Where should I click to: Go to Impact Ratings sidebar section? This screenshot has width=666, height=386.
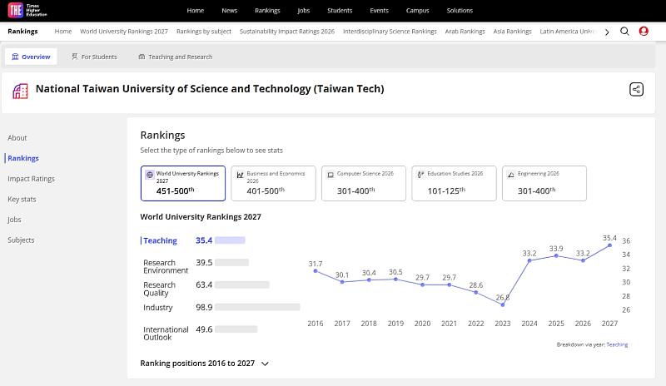point(31,179)
